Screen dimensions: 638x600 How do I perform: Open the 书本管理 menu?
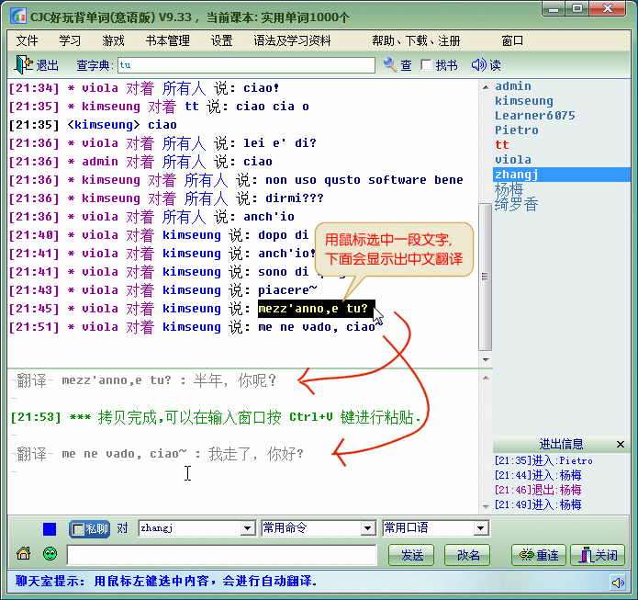[x=167, y=40]
